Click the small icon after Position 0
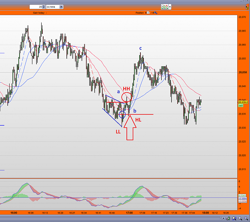250x222 pixels. coord(148,13)
